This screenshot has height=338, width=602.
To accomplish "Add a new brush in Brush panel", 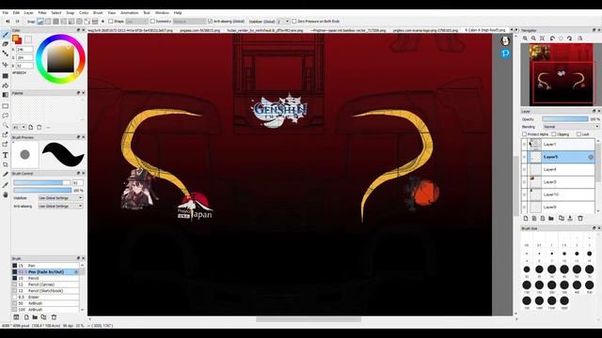I will click(x=26, y=317).
